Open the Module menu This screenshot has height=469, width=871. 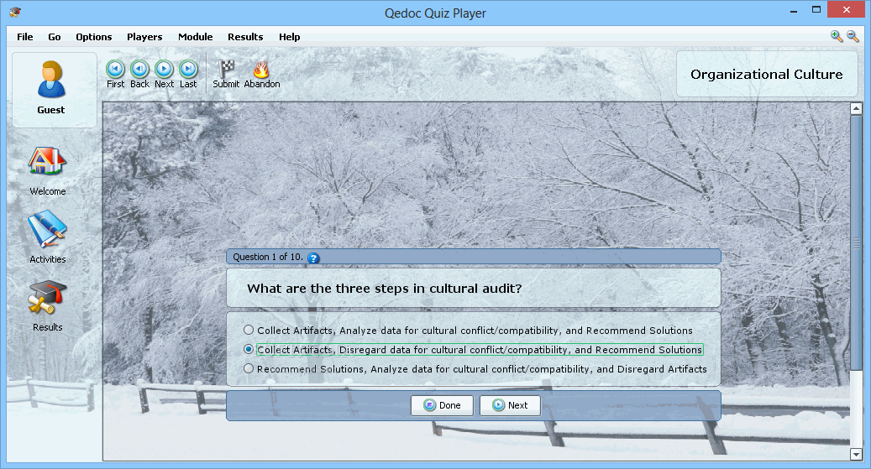(x=196, y=37)
